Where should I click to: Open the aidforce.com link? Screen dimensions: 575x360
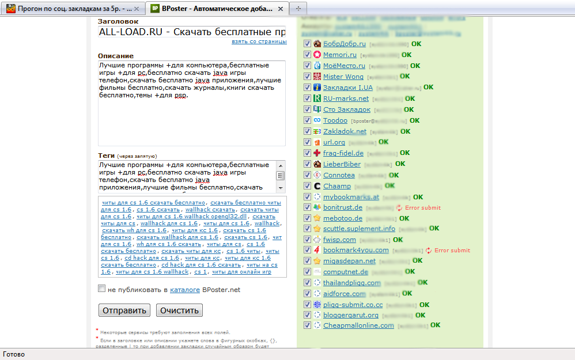pyautogui.click(x=345, y=294)
